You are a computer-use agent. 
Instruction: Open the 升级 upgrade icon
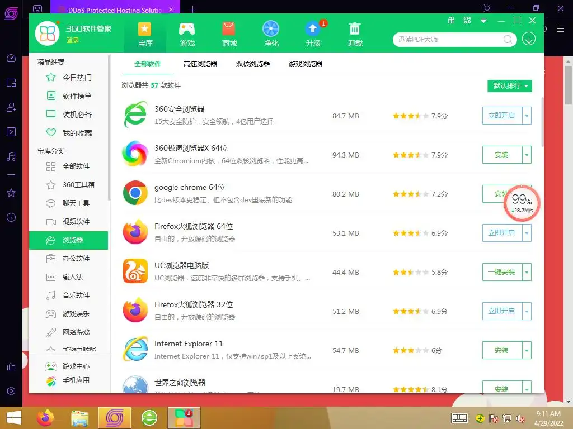313,29
